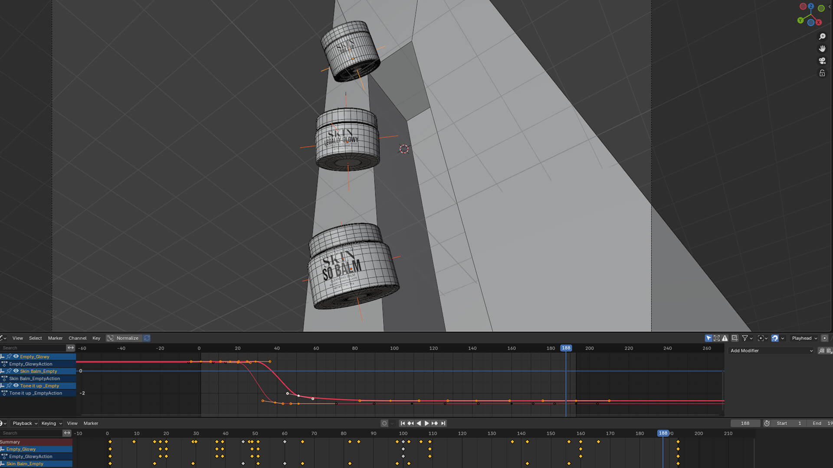
Task: Open the Marker menu in the Timeline
Action: click(x=91, y=423)
